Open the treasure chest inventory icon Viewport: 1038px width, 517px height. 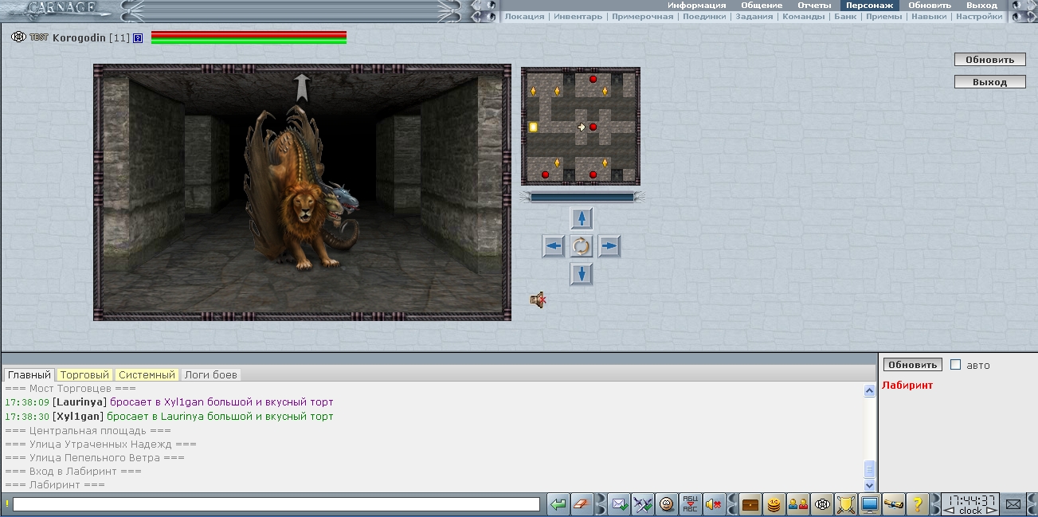tap(750, 504)
